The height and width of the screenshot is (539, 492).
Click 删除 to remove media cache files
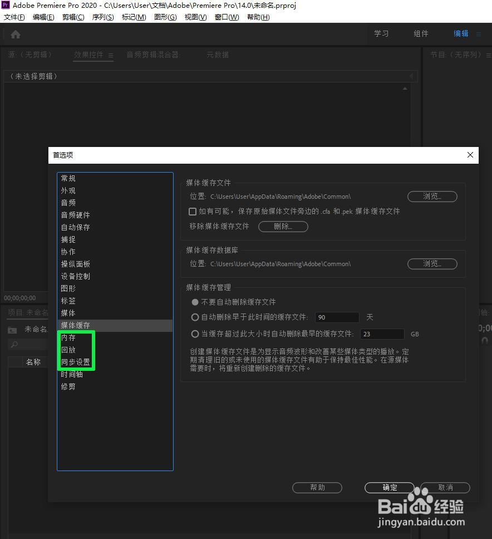[x=283, y=227]
